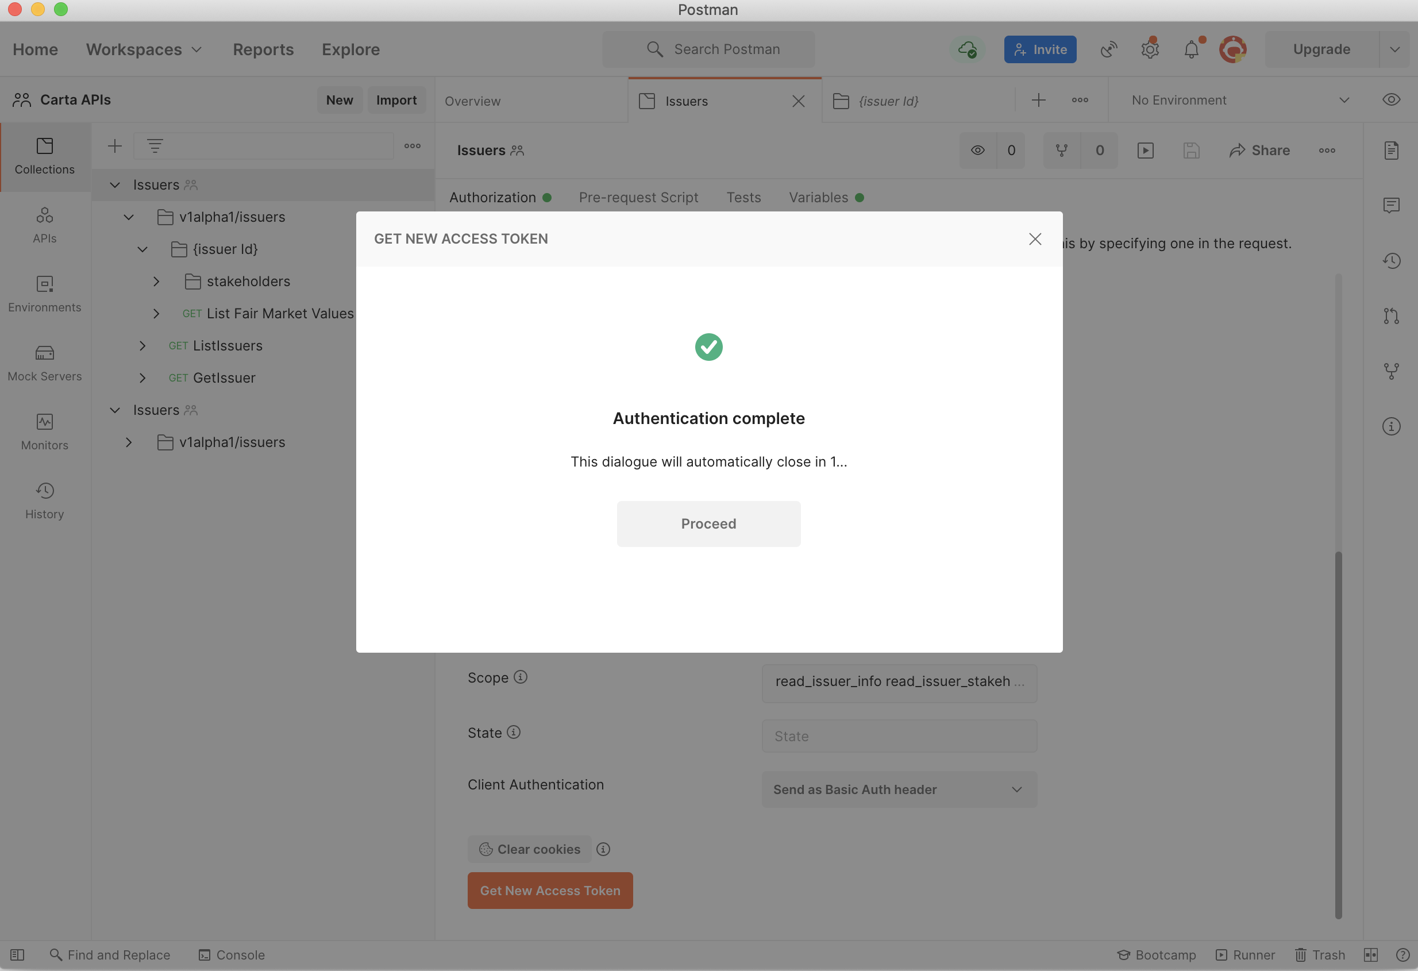Open the comments pane icon
Viewport: 1418px width, 971px height.
(1391, 205)
